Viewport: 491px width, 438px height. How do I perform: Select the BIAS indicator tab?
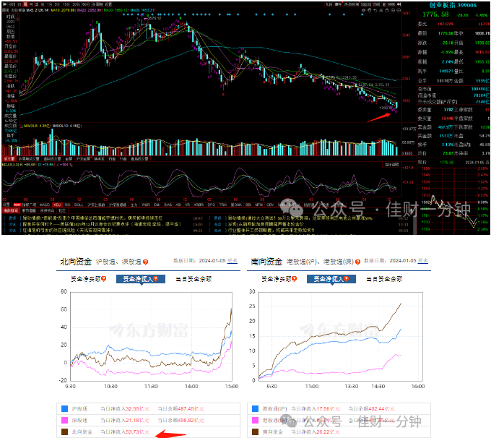(168, 205)
